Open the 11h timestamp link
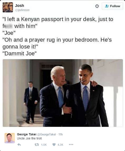The image size is (125, 151). (60, 134)
